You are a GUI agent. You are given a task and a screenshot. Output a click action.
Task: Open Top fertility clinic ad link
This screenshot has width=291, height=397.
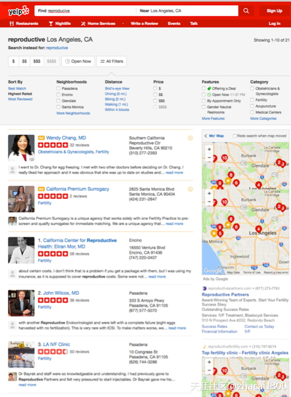pyautogui.click(x=245, y=353)
